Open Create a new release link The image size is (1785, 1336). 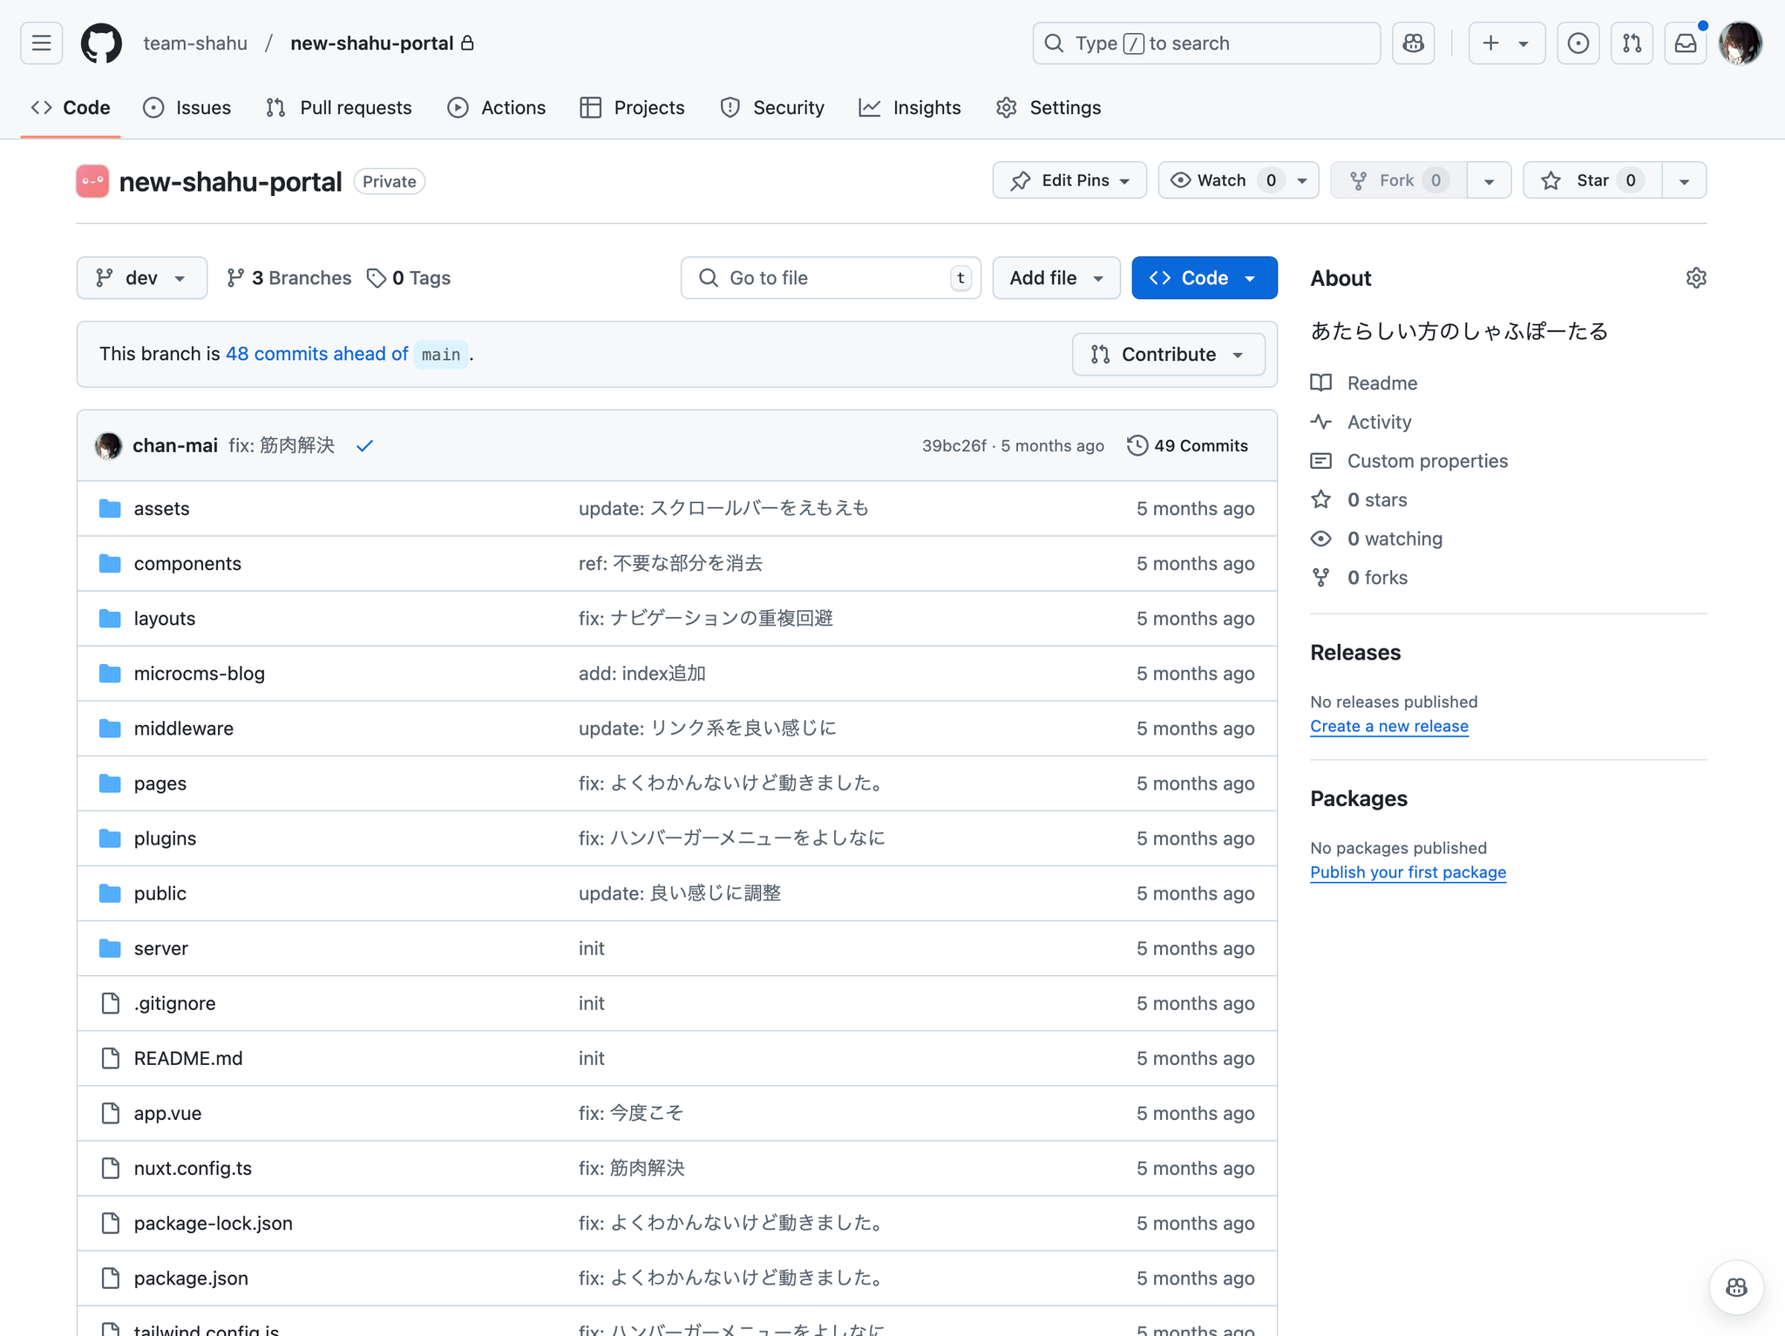pyautogui.click(x=1388, y=726)
